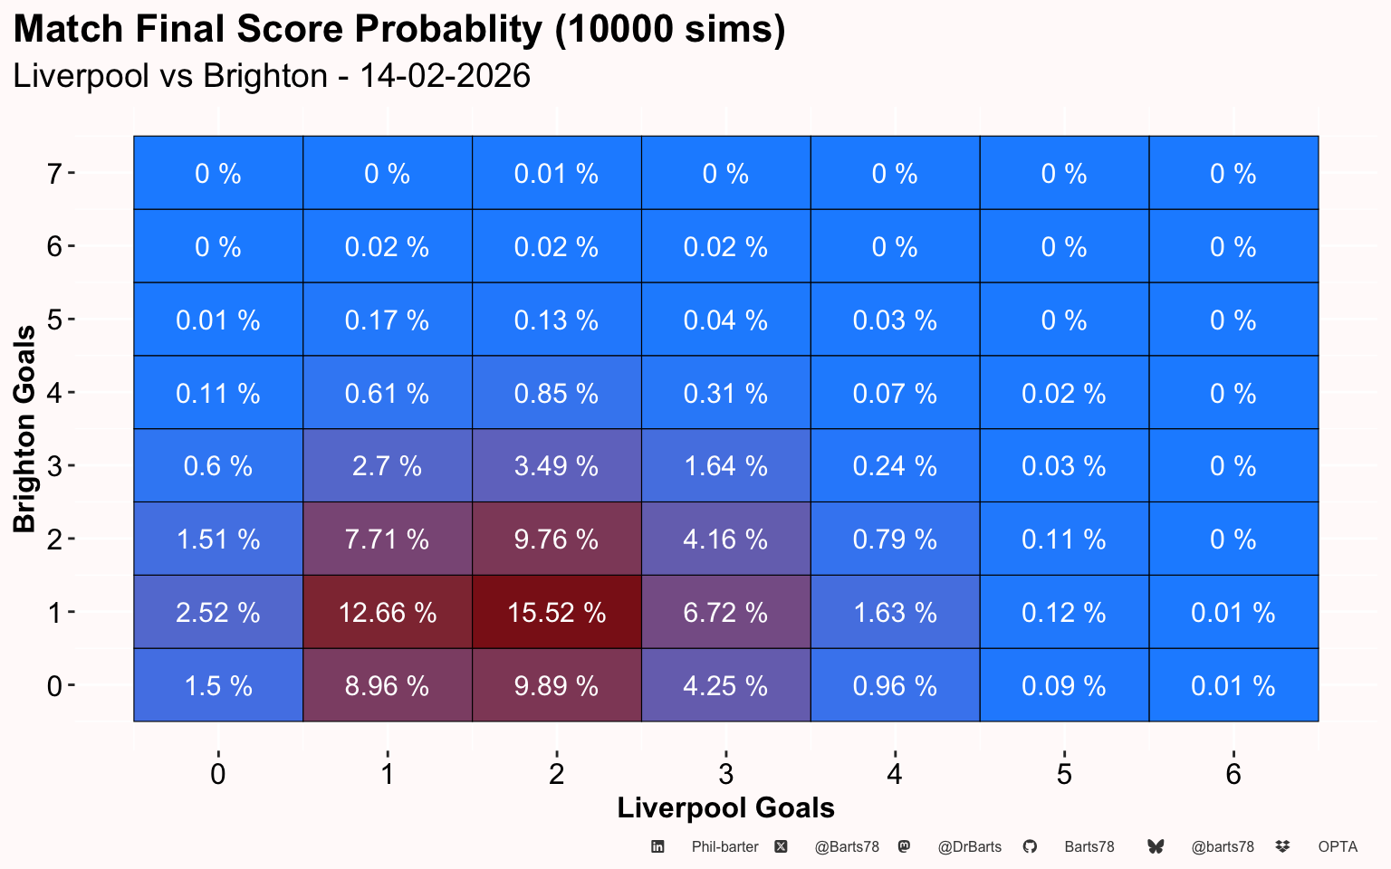Click the X (Twitter) logo icon
The width and height of the screenshot is (1391, 869).
pyautogui.click(x=781, y=846)
